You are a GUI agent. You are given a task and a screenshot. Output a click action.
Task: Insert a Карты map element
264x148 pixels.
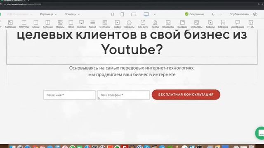click(155, 24)
